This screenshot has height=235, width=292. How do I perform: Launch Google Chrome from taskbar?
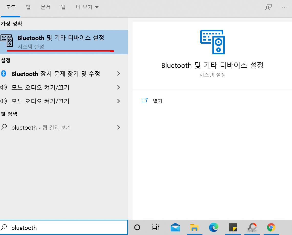[x=271, y=227]
